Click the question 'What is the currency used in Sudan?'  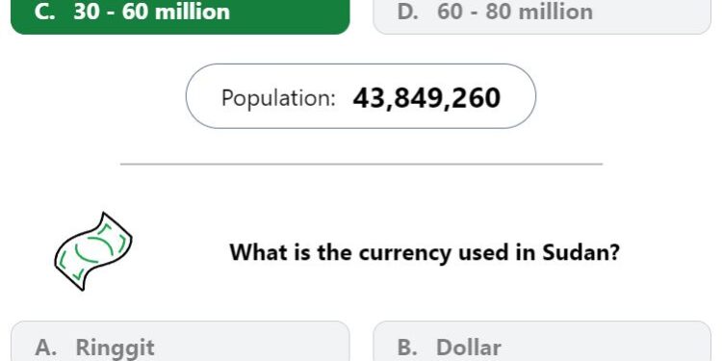tap(425, 252)
